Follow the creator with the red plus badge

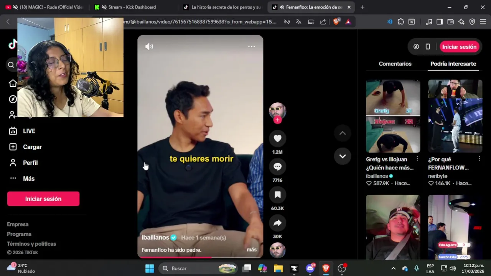click(x=277, y=120)
